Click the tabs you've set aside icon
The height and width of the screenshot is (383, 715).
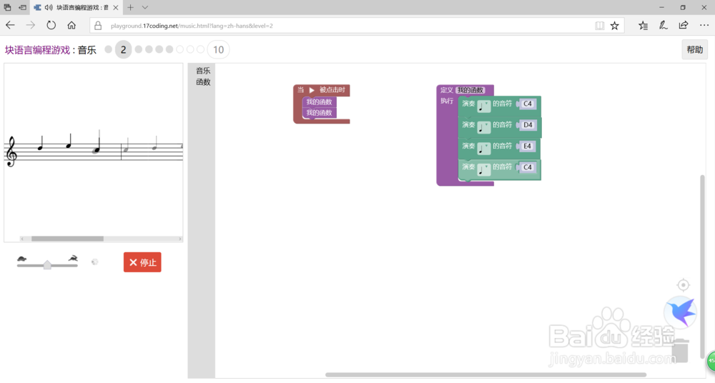(7, 7)
